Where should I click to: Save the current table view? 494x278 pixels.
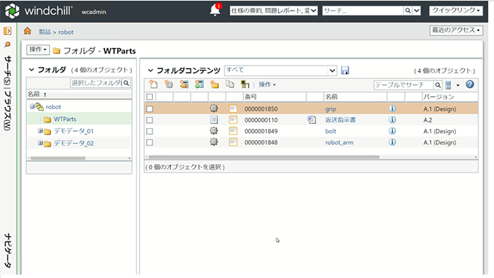point(345,70)
